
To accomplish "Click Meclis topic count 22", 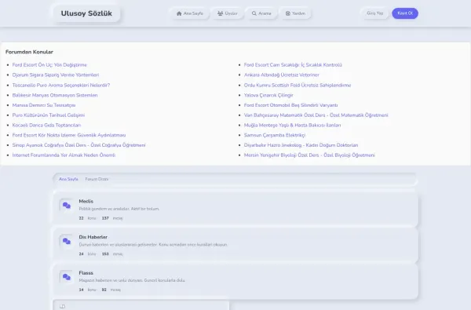I will click(x=81, y=218).
